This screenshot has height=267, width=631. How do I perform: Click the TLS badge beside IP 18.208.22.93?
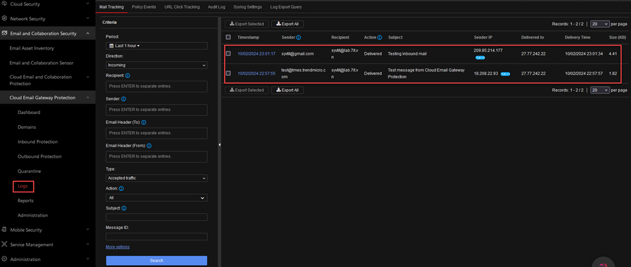[505, 74]
